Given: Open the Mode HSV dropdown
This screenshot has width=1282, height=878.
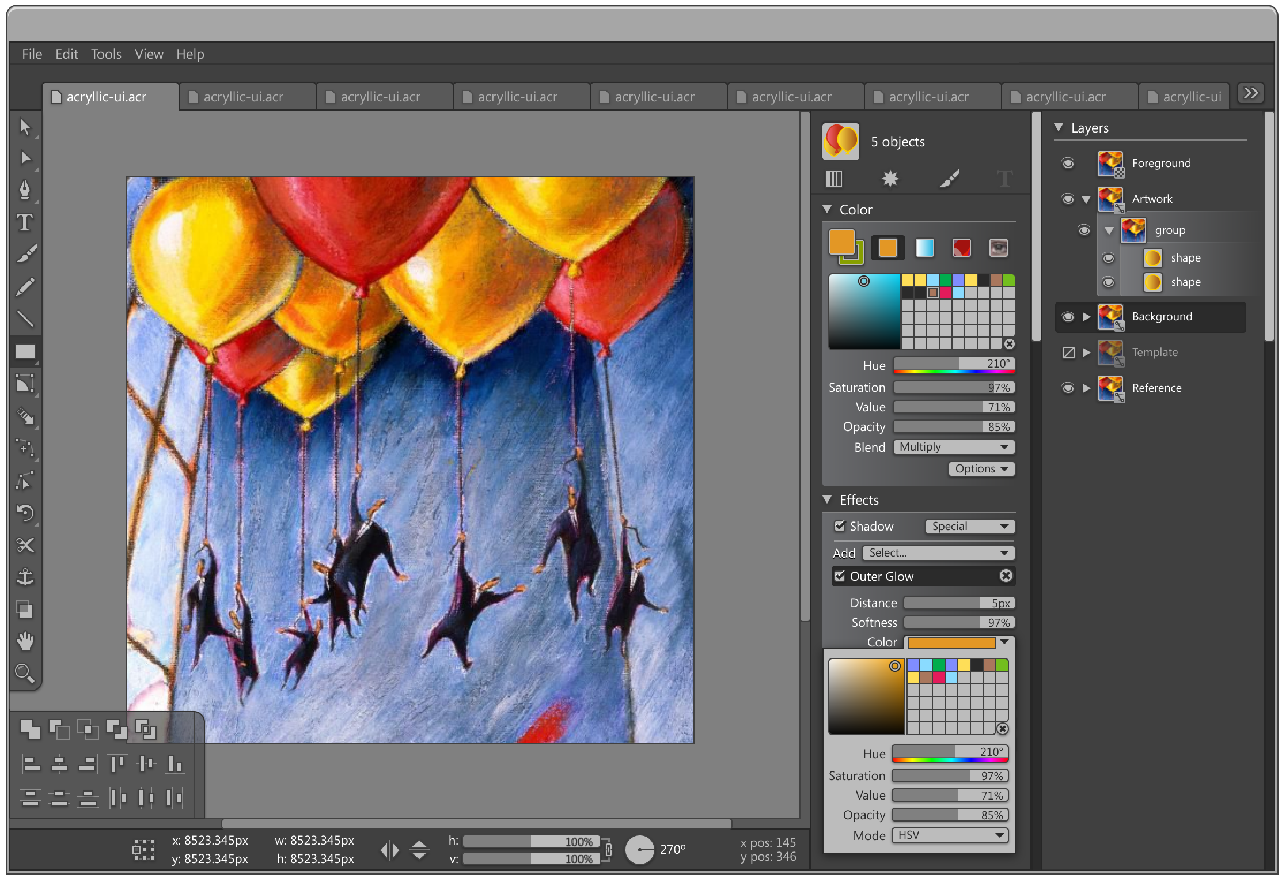Looking at the screenshot, I should tap(949, 835).
